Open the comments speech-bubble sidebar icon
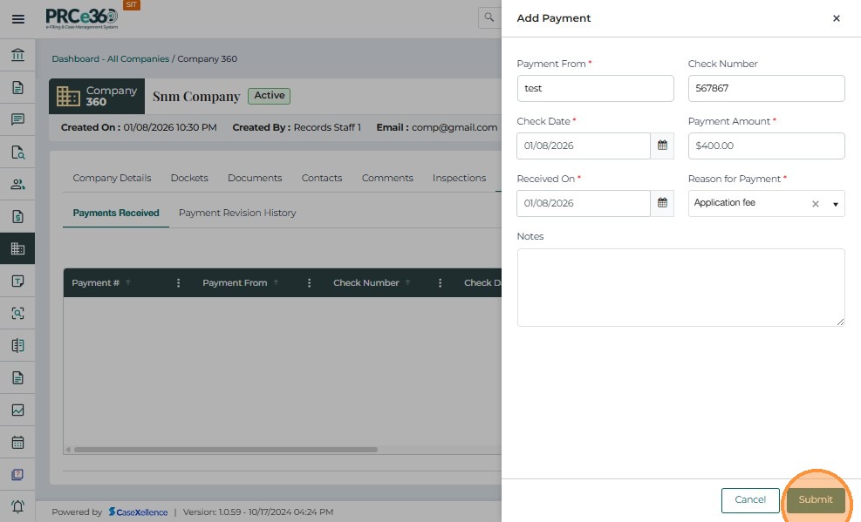The width and height of the screenshot is (861, 522). pyautogui.click(x=17, y=119)
